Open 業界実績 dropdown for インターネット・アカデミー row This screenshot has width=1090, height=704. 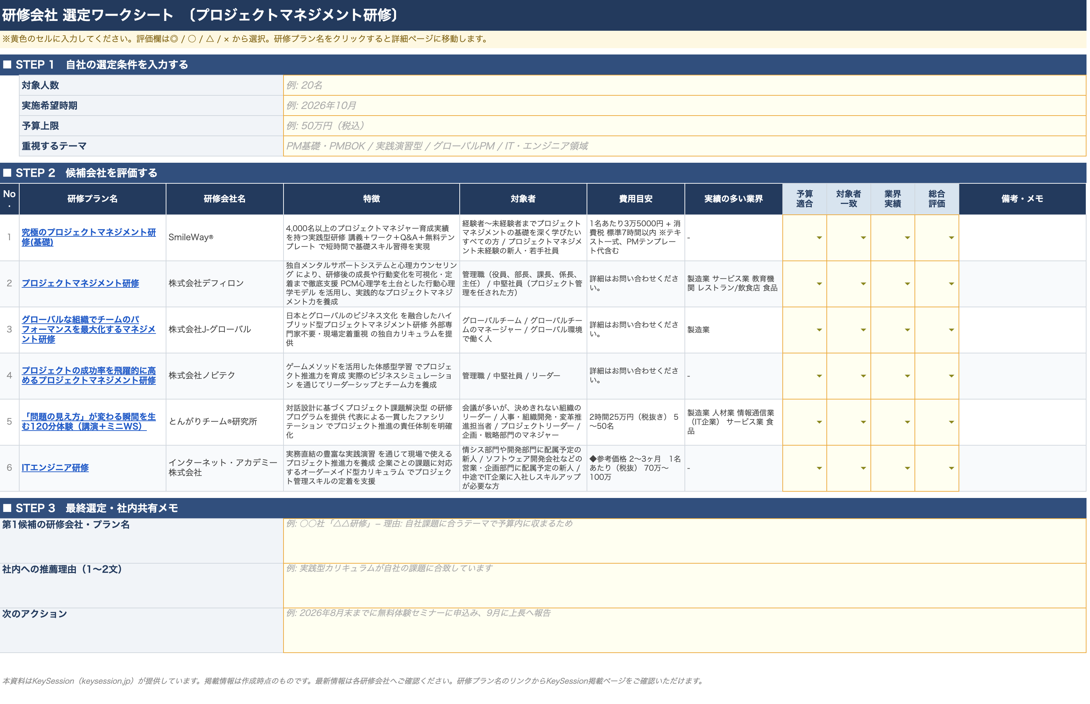(x=907, y=469)
